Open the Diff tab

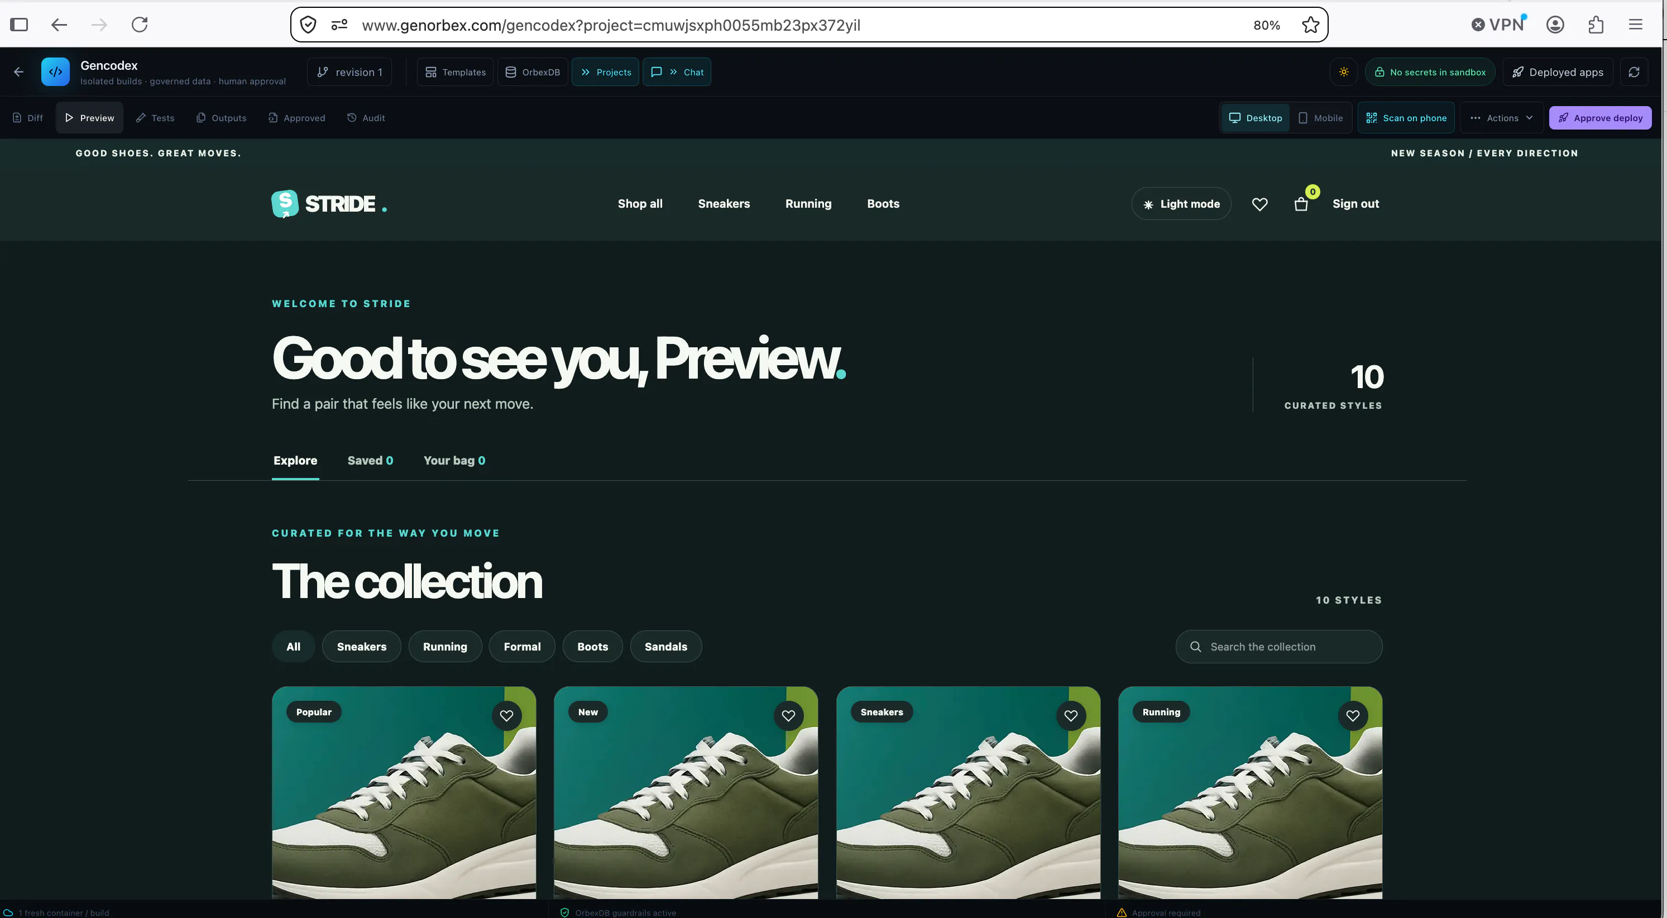28,118
